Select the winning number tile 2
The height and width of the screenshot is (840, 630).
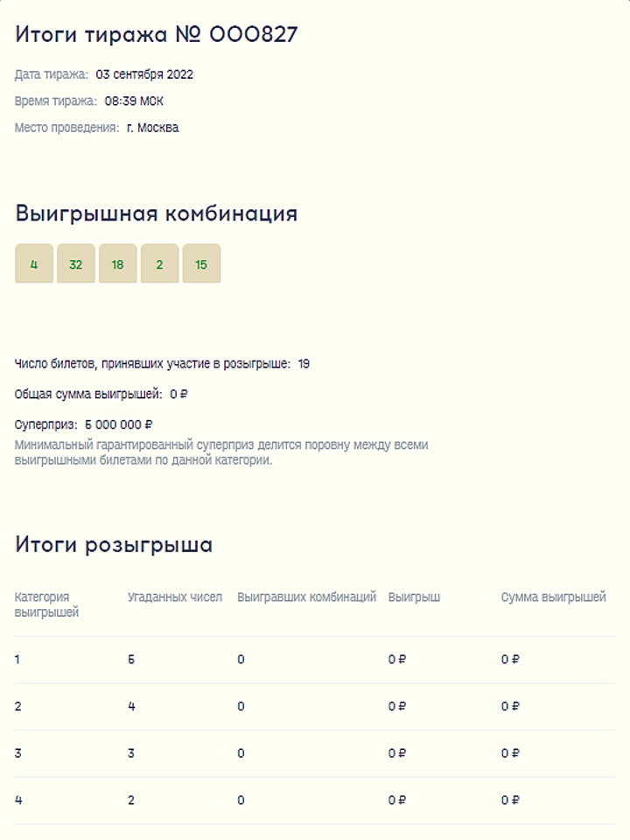(159, 264)
